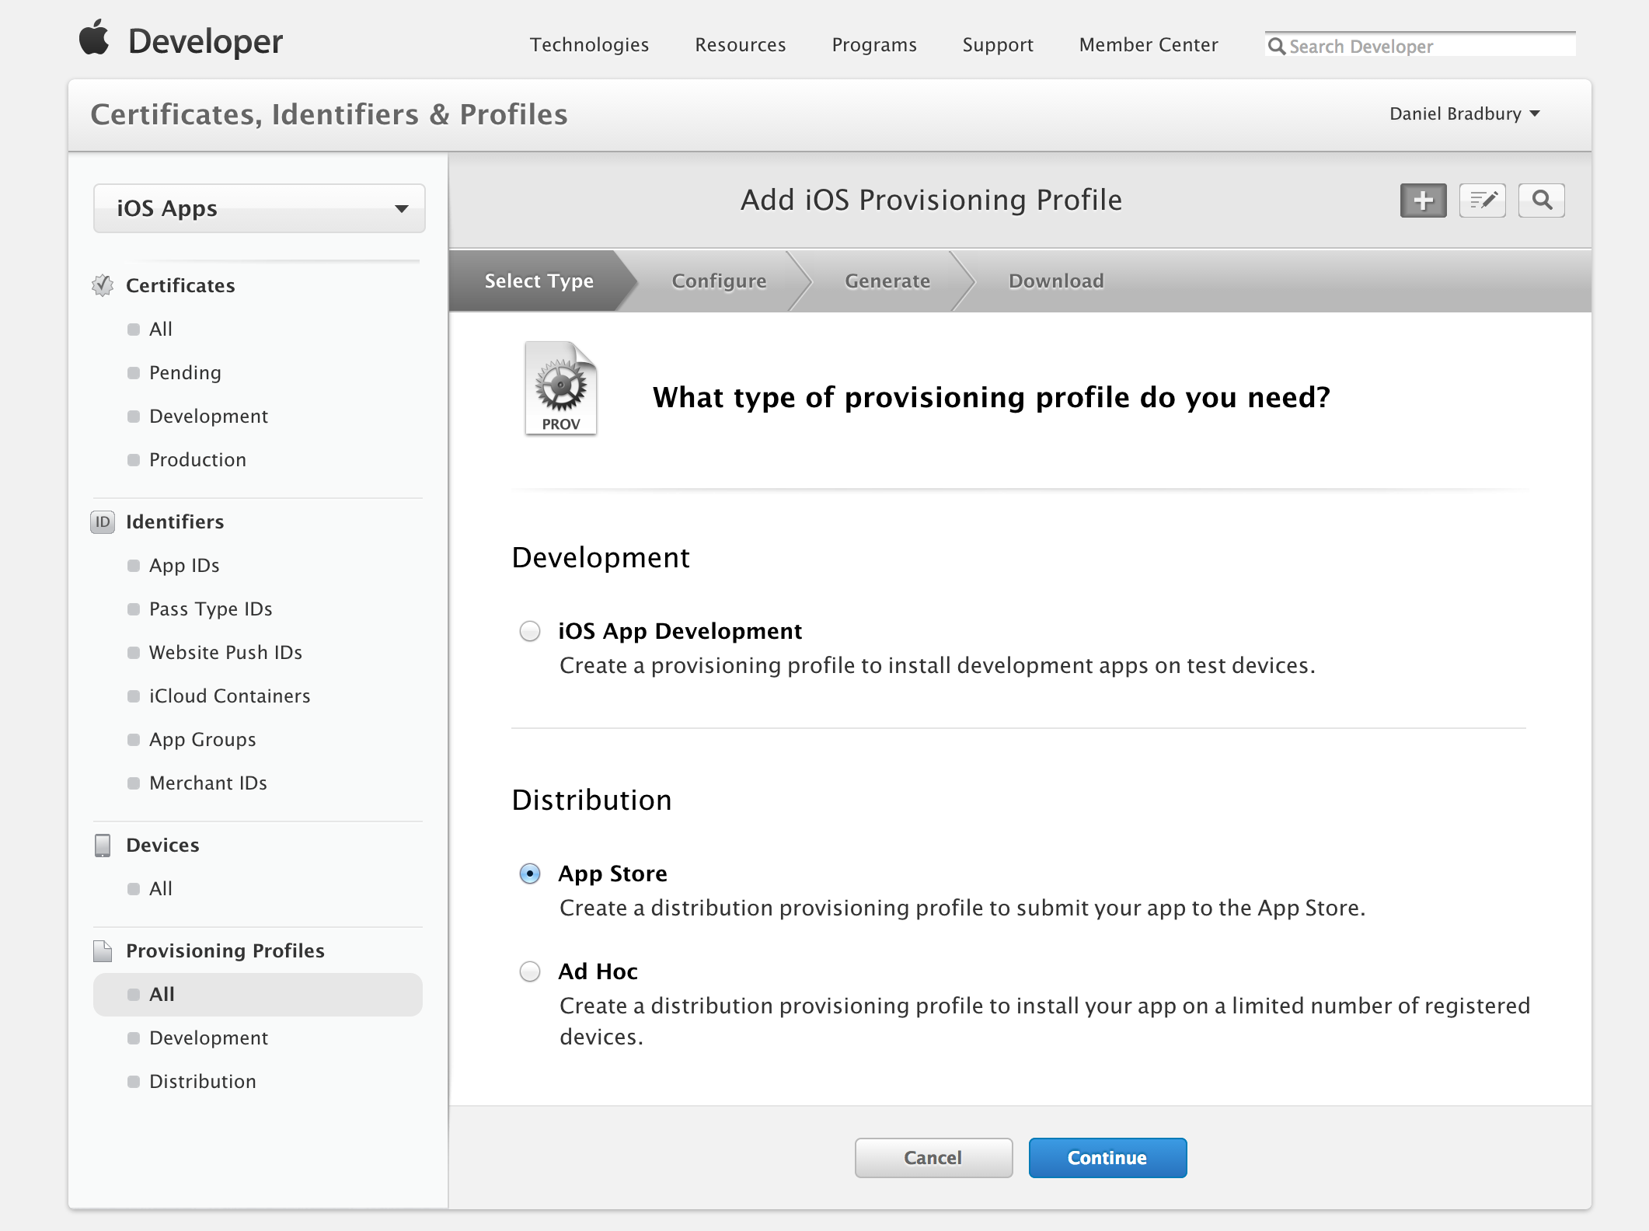The height and width of the screenshot is (1231, 1649).
Task: Open the iOS Apps dropdown
Action: (260, 208)
